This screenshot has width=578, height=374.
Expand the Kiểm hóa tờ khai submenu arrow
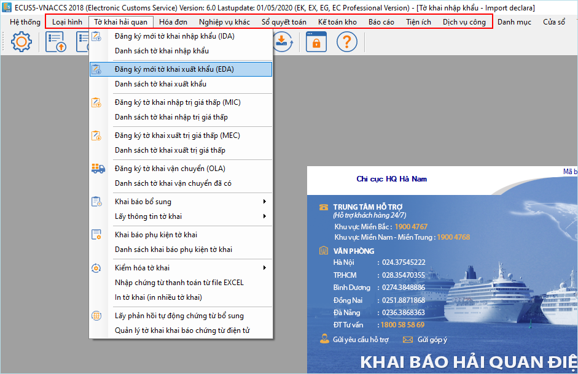264,267
